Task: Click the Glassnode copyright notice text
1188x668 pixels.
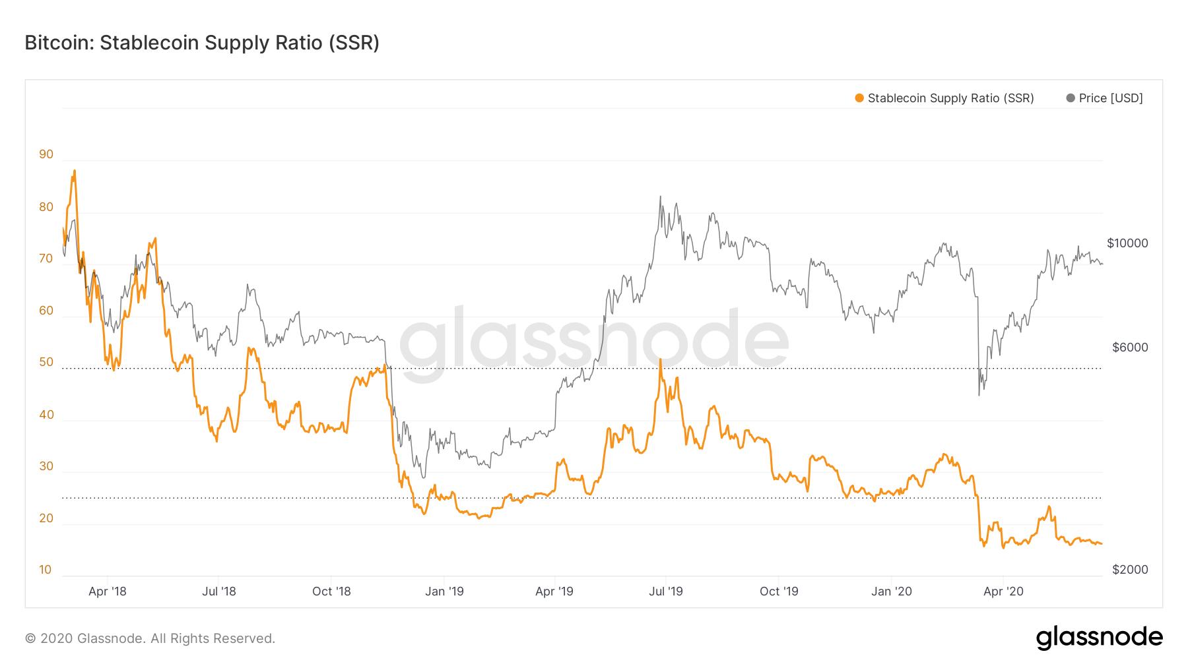Action: (150, 638)
